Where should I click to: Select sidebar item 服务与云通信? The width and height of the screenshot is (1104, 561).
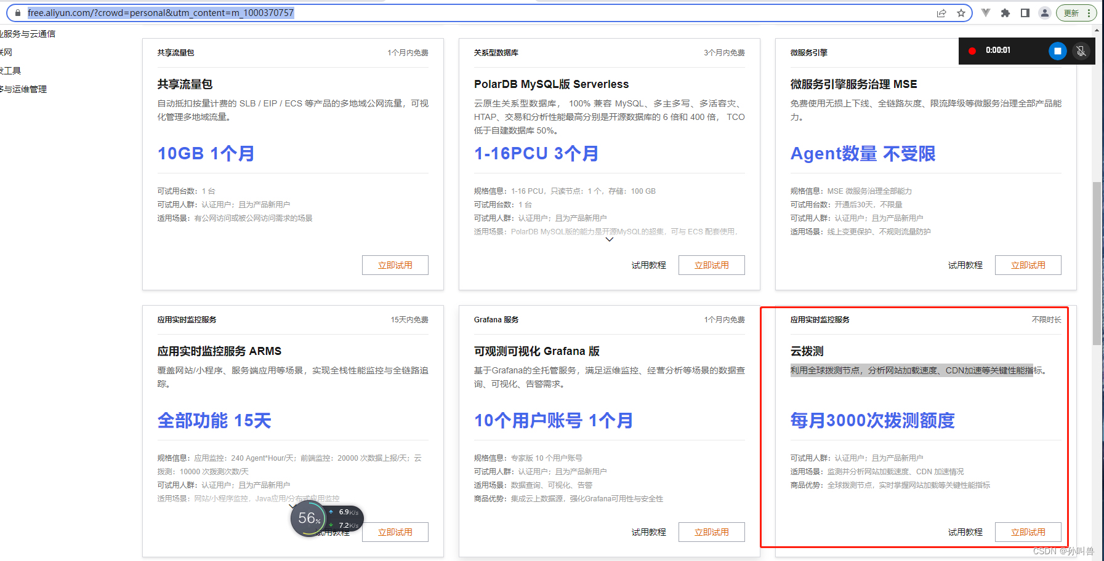tap(28, 34)
